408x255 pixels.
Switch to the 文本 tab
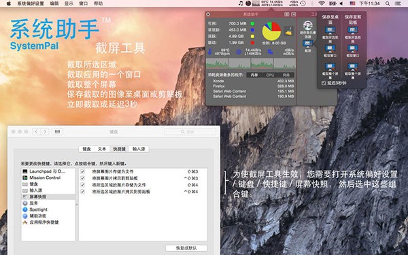coord(102,149)
